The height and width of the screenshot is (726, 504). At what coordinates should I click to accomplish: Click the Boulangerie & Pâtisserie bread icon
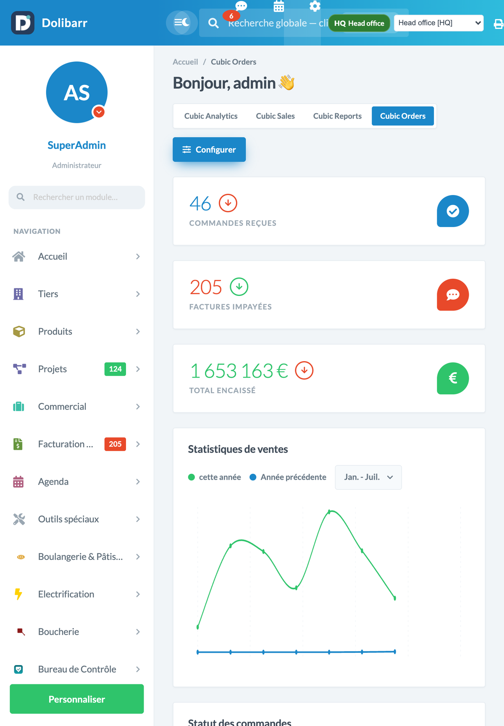21,557
